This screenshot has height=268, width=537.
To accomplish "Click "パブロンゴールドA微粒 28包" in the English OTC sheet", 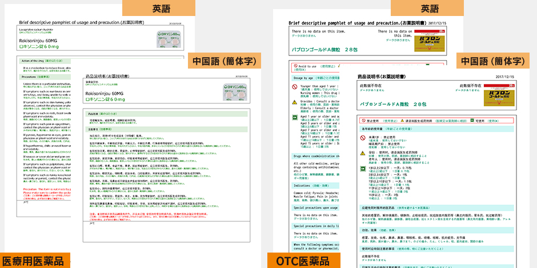I will [325, 49].
